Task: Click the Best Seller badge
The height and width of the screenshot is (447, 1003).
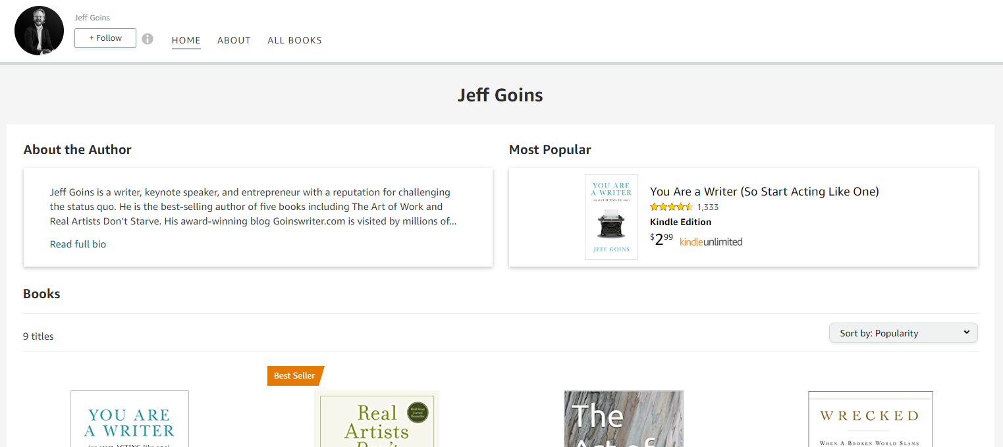Action: (x=294, y=375)
